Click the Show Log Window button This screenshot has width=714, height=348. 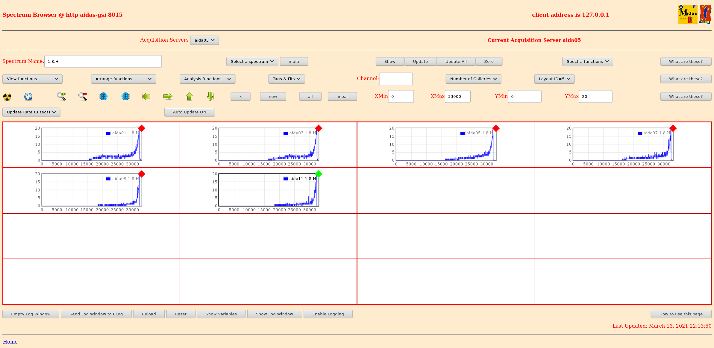pos(275,314)
